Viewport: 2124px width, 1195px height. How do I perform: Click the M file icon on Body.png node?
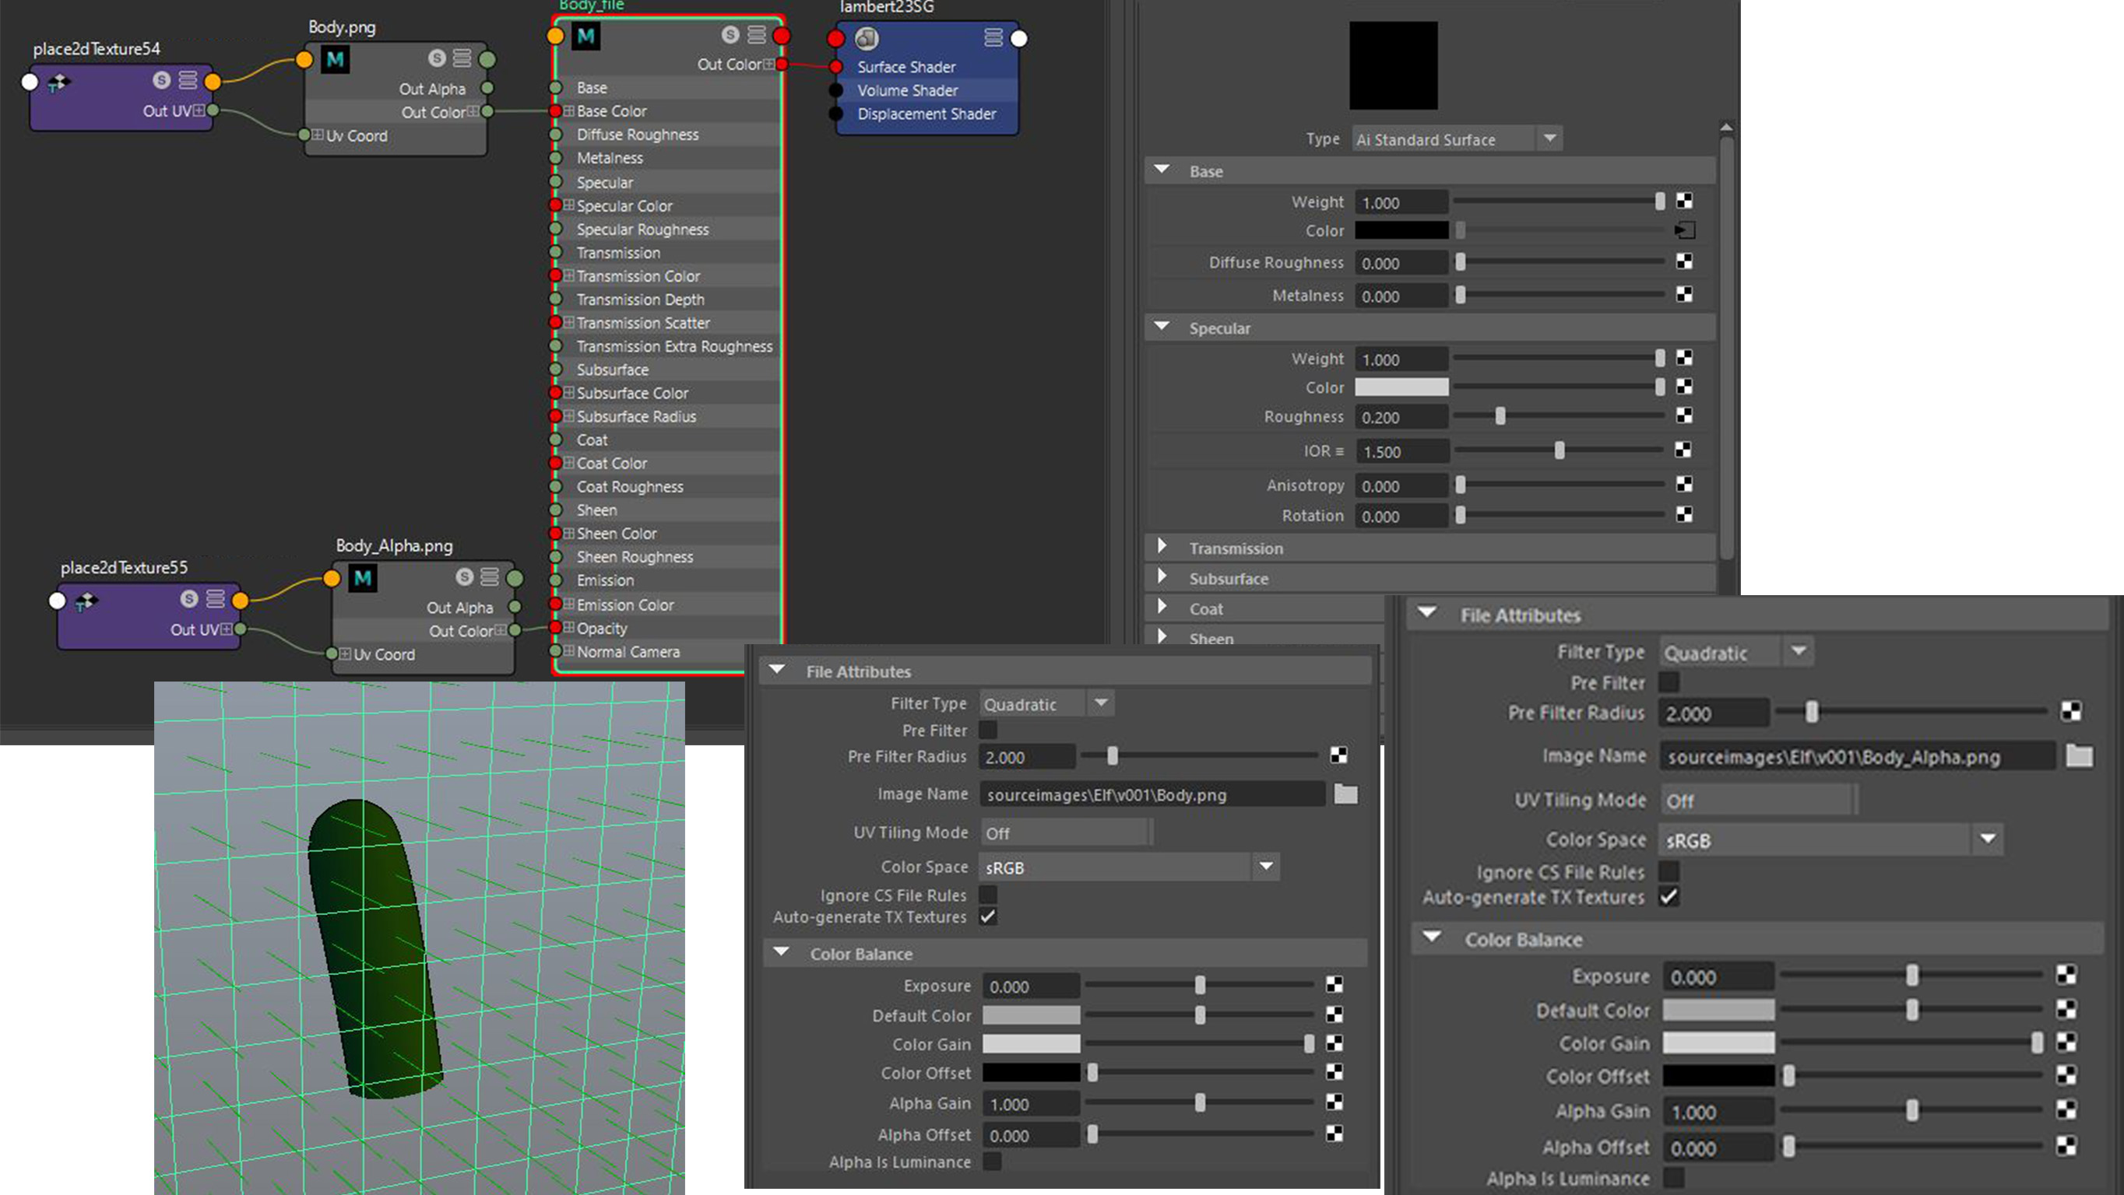point(335,59)
